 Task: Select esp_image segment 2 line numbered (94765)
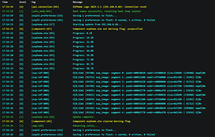tap(137, 82)
